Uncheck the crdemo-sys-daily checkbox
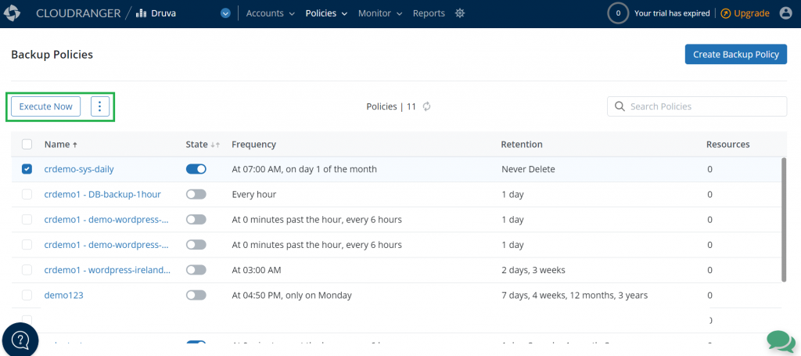 27,169
